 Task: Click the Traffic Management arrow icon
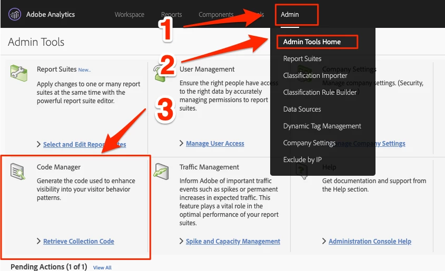coord(161,171)
